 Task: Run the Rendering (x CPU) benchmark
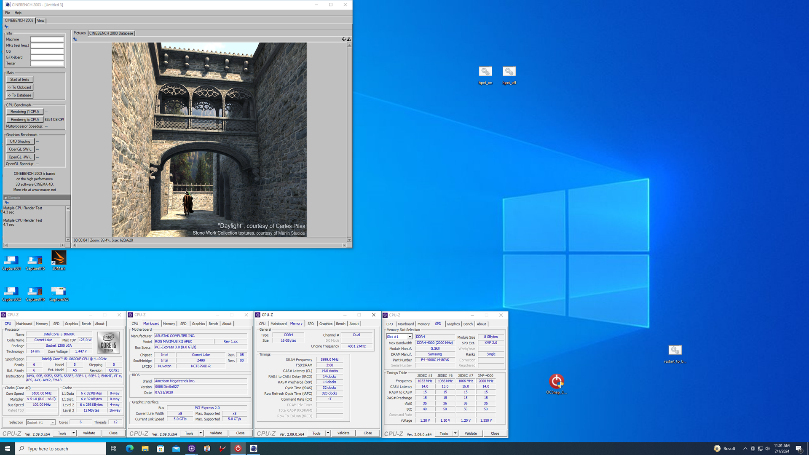(x=25, y=120)
